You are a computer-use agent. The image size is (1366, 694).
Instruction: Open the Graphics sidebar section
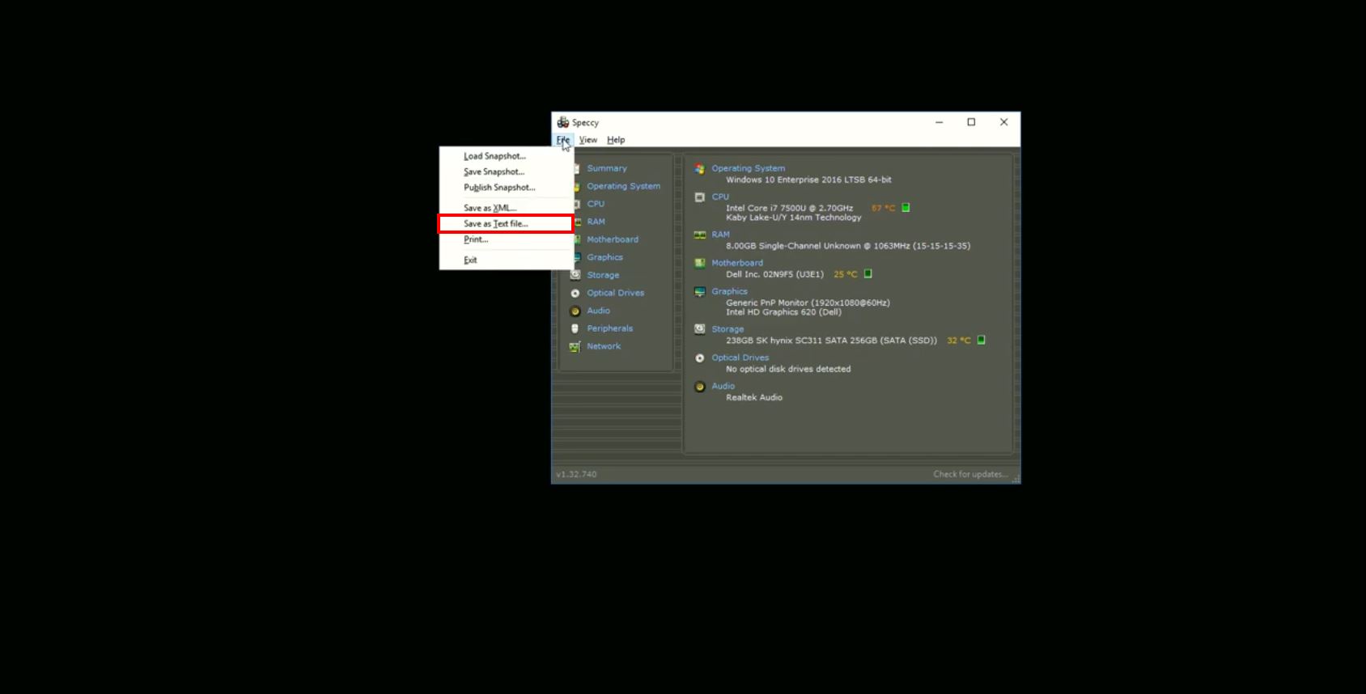[605, 257]
